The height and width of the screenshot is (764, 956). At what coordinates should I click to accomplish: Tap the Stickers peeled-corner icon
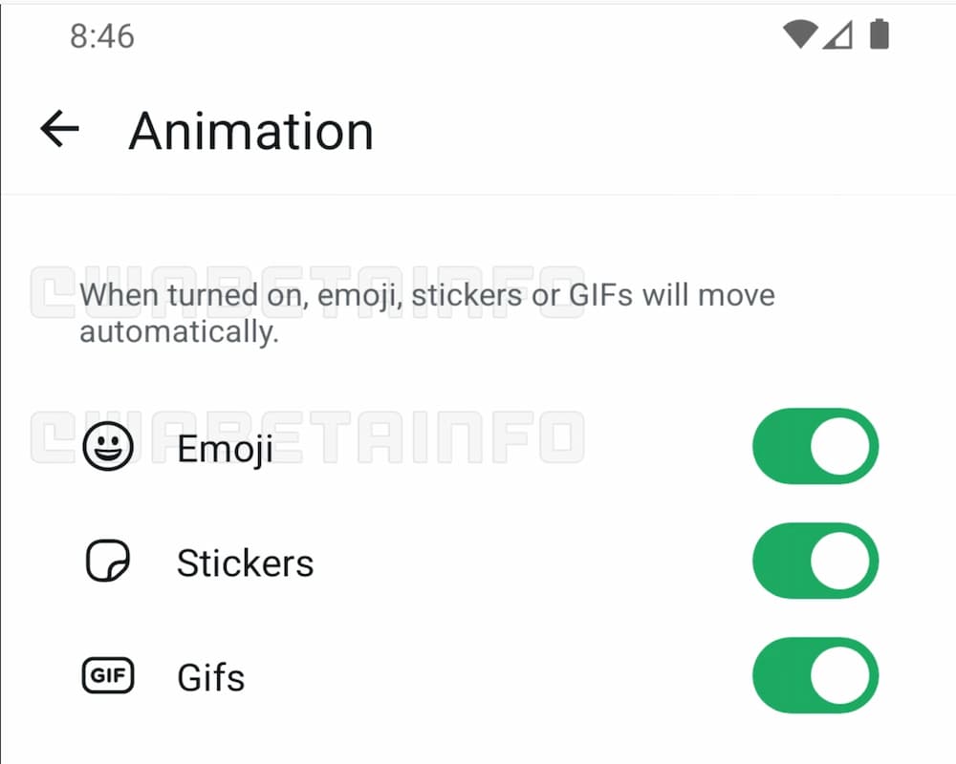pyautogui.click(x=108, y=562)
